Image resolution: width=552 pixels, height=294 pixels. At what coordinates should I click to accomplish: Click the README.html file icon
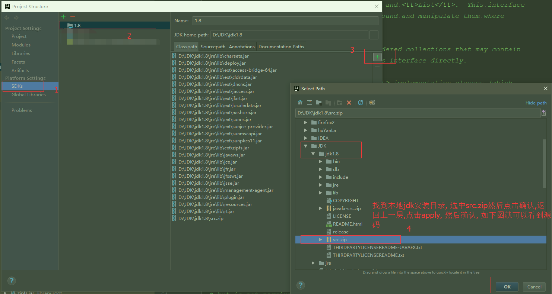click(x=329, y=224)
